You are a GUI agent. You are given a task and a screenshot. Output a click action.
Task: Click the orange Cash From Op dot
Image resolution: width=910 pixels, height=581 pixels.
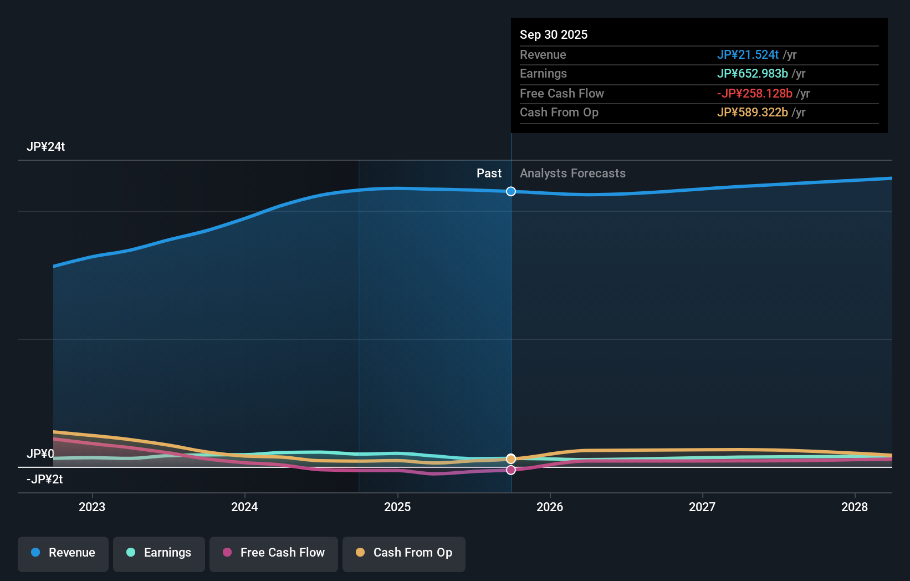(x=360, y=553)
